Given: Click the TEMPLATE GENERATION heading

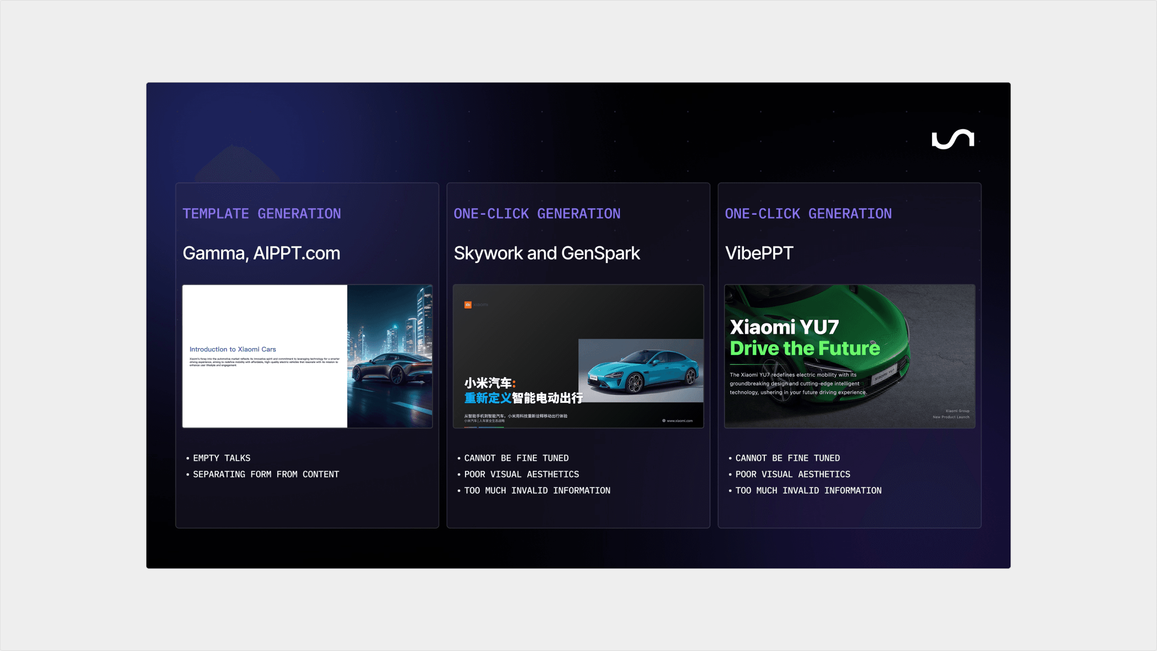Looking at the screenshot, I should click(262, 214).
